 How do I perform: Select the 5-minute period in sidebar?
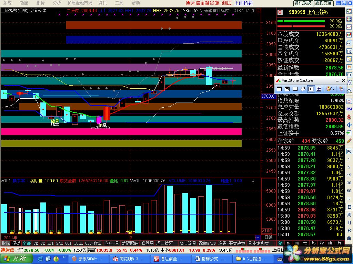point(349,167)
